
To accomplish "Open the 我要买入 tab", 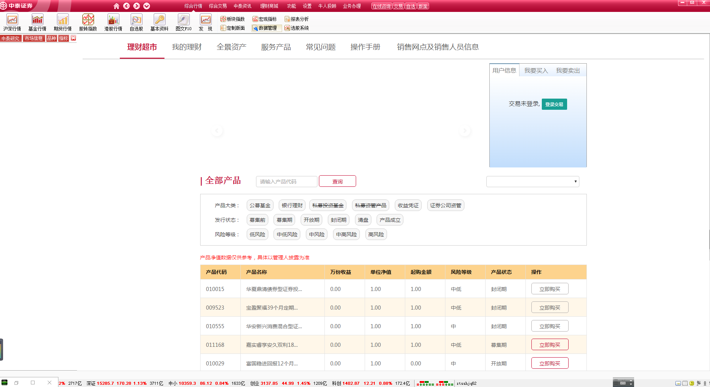I will tap(536, 70).
